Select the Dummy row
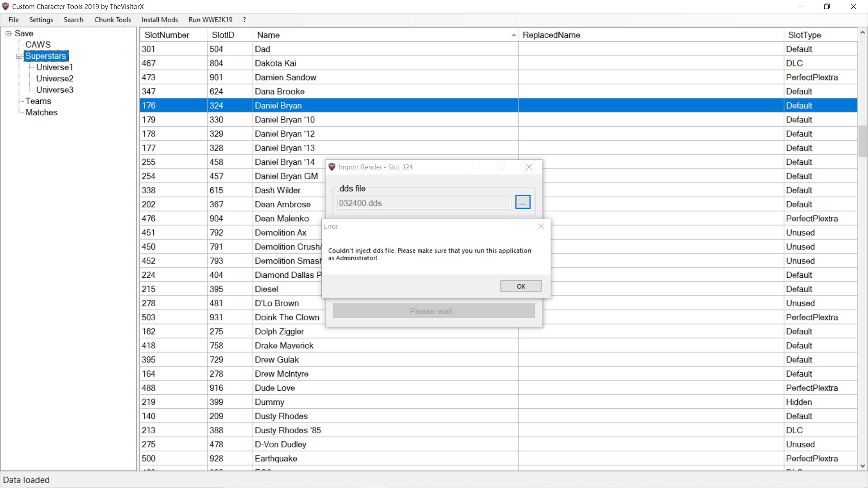Image resolution: width=868 pixels, height=488 pixels. [x=499, y=402]
